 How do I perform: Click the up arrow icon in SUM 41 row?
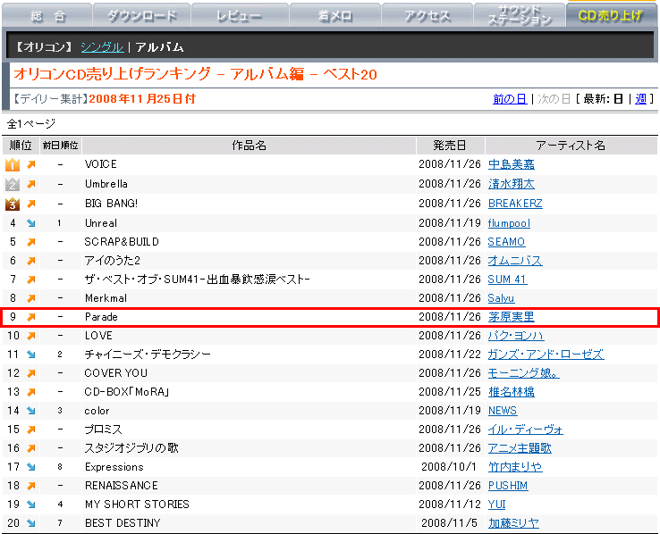pos(31,280)
